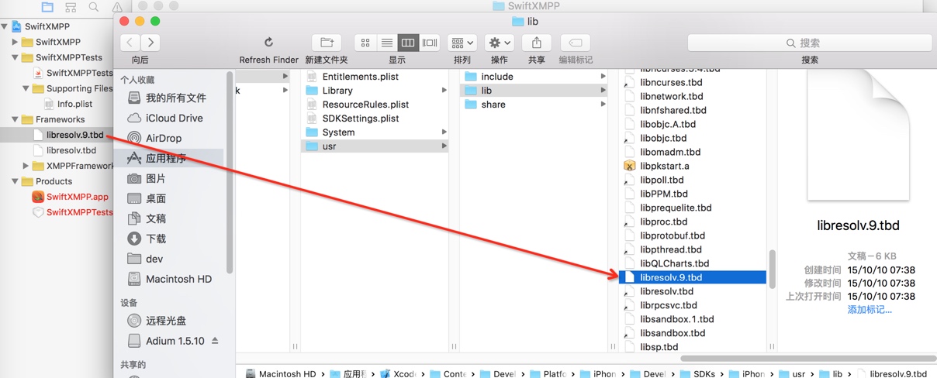Click the Refresh Finder toolbar icon
Screen dimensions: 937x378
tap(268, 43)
